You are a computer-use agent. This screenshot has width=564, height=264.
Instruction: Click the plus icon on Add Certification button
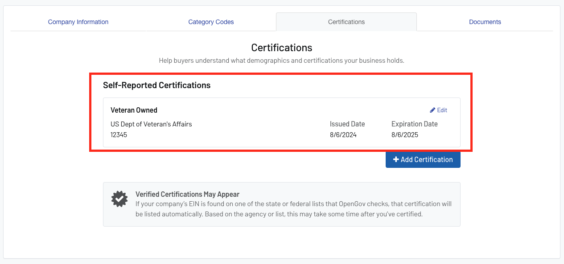tap(396, 159)
